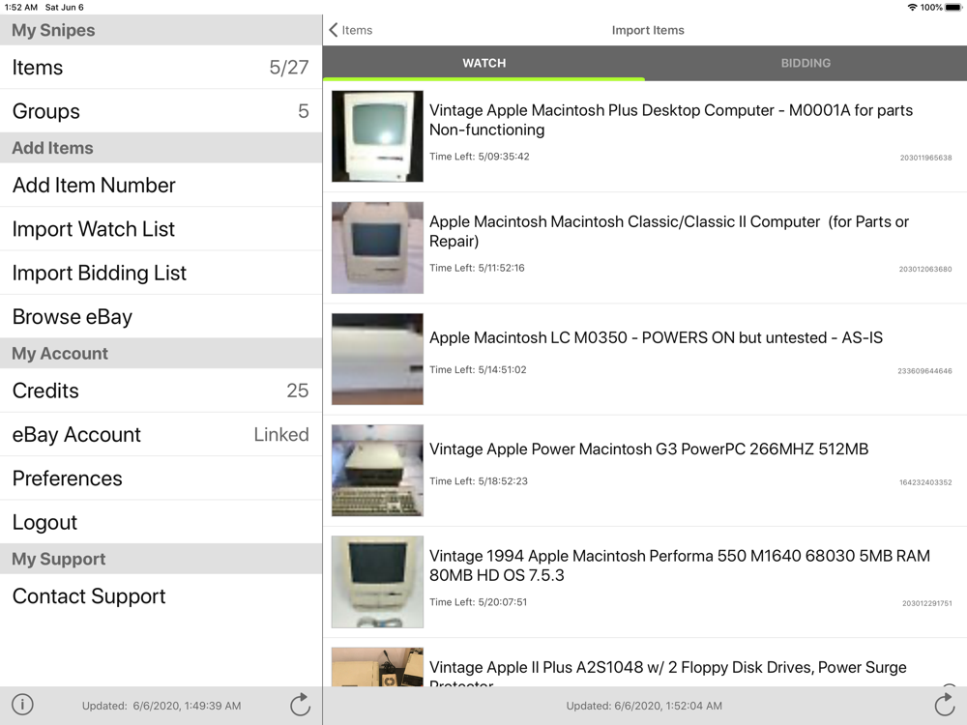This screenshot has width=967, height=725.
Task: Click item number 233609644646
Action: click(924, 371)
